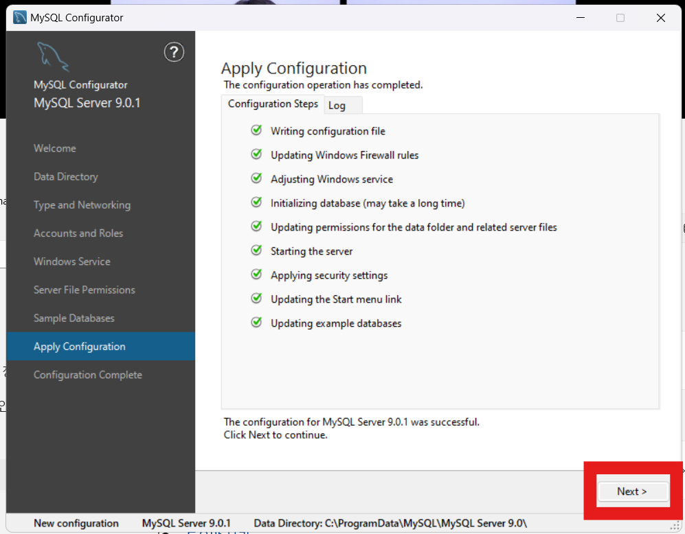Viewport: 685px width, 534px height.
Task: Click 'The configuration operation has completed.' text
Action: tap(324, 84)
